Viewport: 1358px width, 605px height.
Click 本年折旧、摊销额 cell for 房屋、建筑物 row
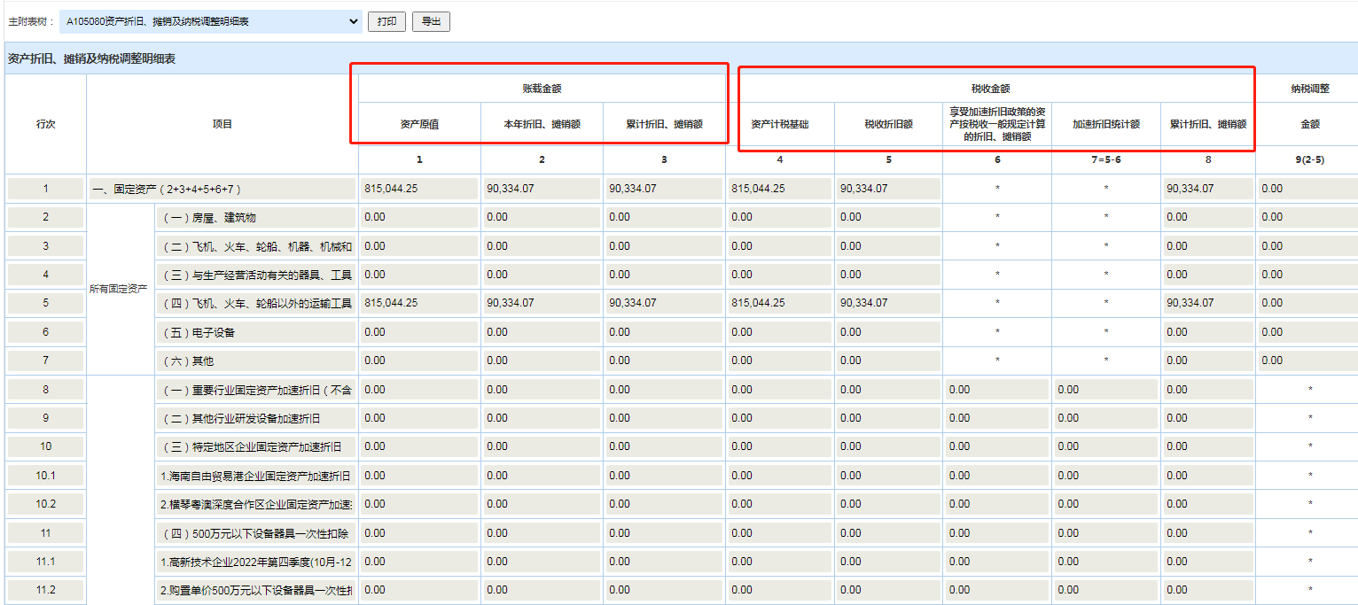[x=541, y=217]
